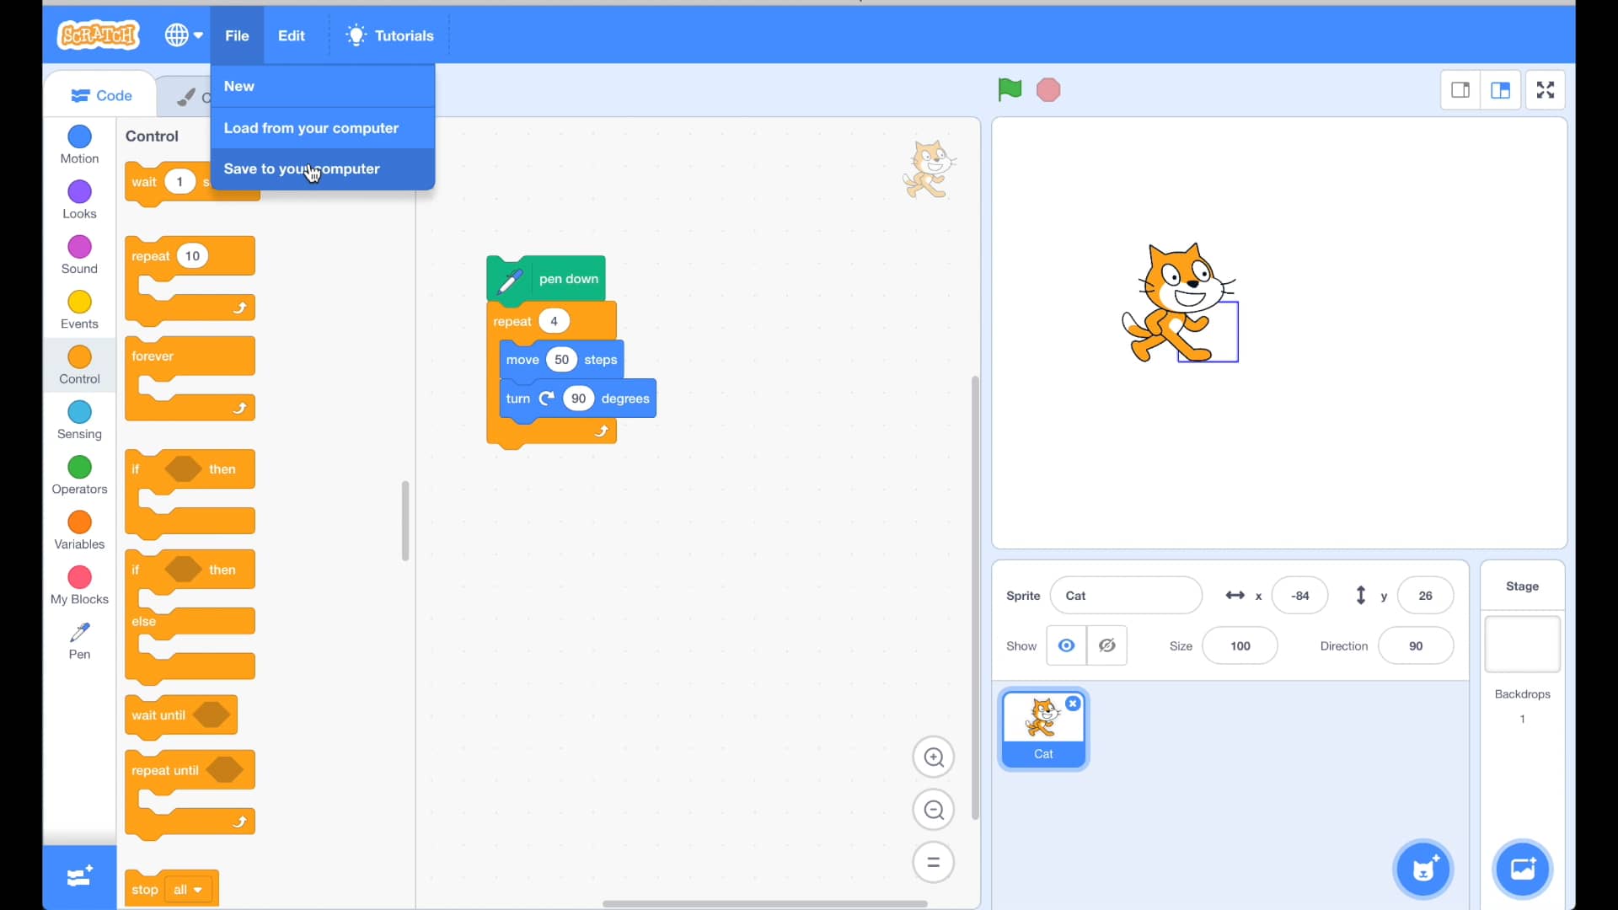The height and width of the screenshot is (910, 1618).
Task: Select Load from your computer
Action: (311, 128)
